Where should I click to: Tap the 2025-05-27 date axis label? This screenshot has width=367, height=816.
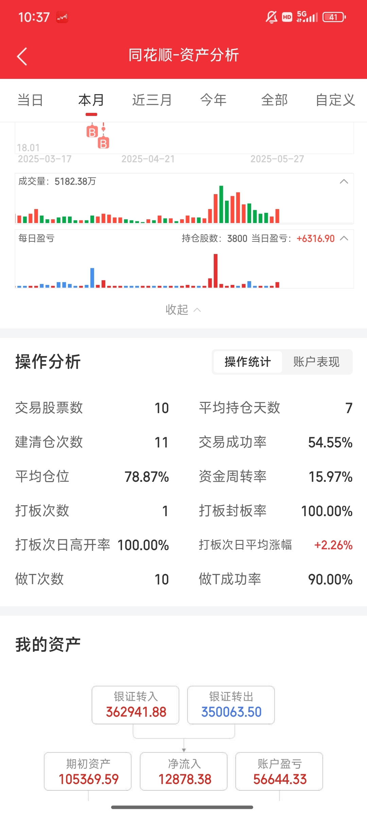277,159
